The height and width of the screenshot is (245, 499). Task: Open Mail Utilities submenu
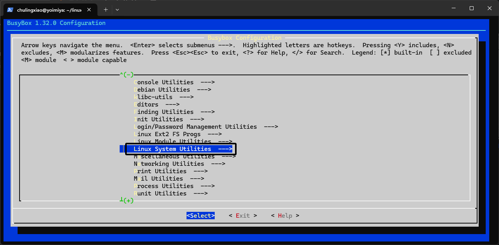coord(169,179)
